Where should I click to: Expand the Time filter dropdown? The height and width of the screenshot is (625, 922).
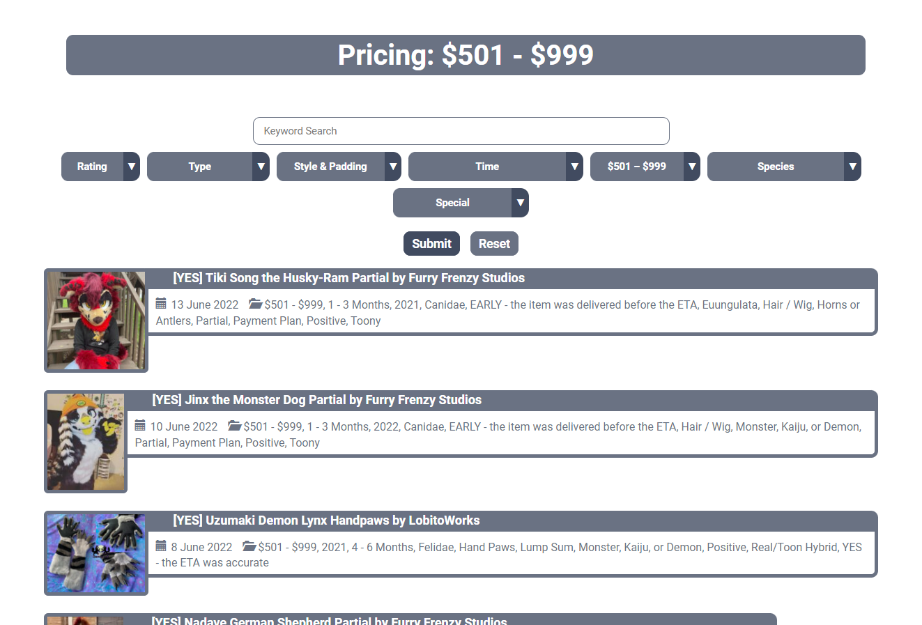coord(574,167)
